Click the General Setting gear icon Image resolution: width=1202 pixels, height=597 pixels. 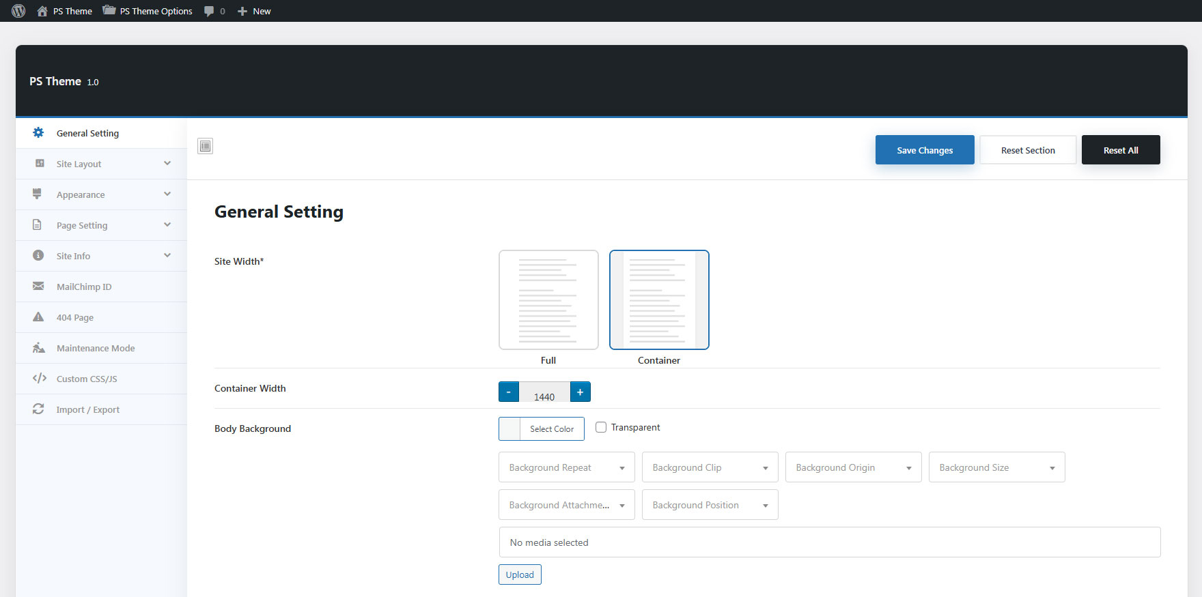pyautogui.click(x=38, y=133)
